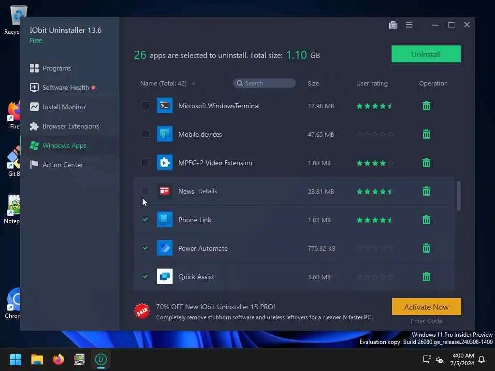
Task: Click the Quick Assist app icon
Action: click(165, 276)
